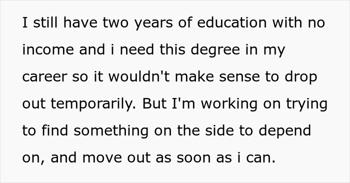The width and height of the screenshot is (350, 183).
Task: Click the word "career" in the text
Action: coord(44,77)
